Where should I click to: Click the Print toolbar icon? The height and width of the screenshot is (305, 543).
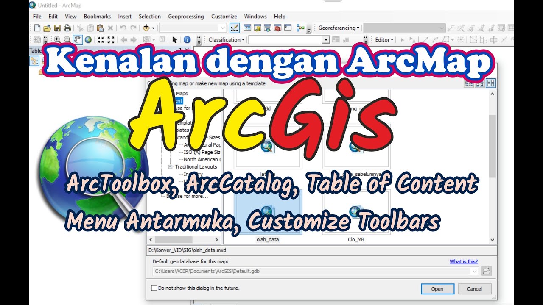tap(67, 28)
